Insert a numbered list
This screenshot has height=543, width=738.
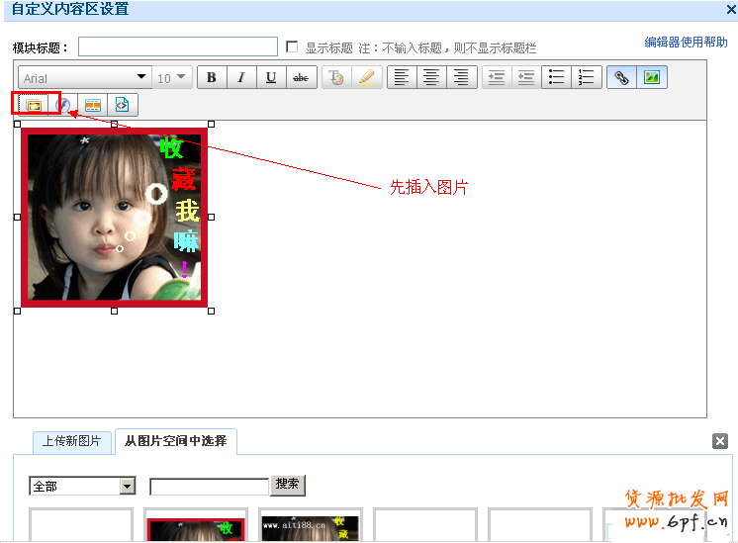point(587,78)
